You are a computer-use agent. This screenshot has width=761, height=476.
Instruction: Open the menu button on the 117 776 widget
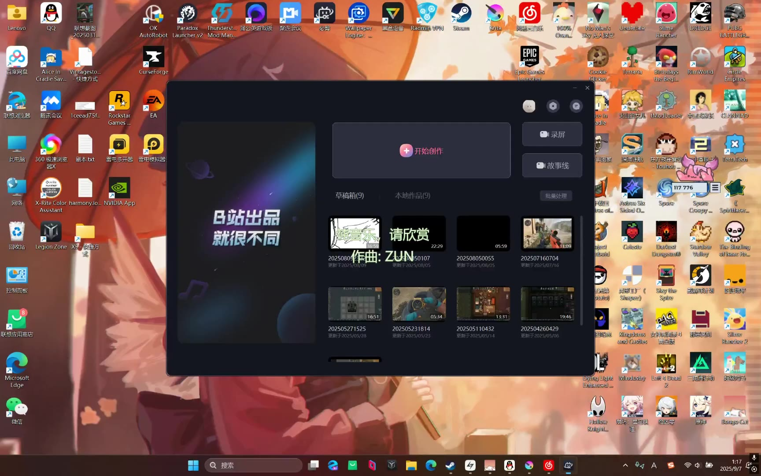[x=715, y=188]
